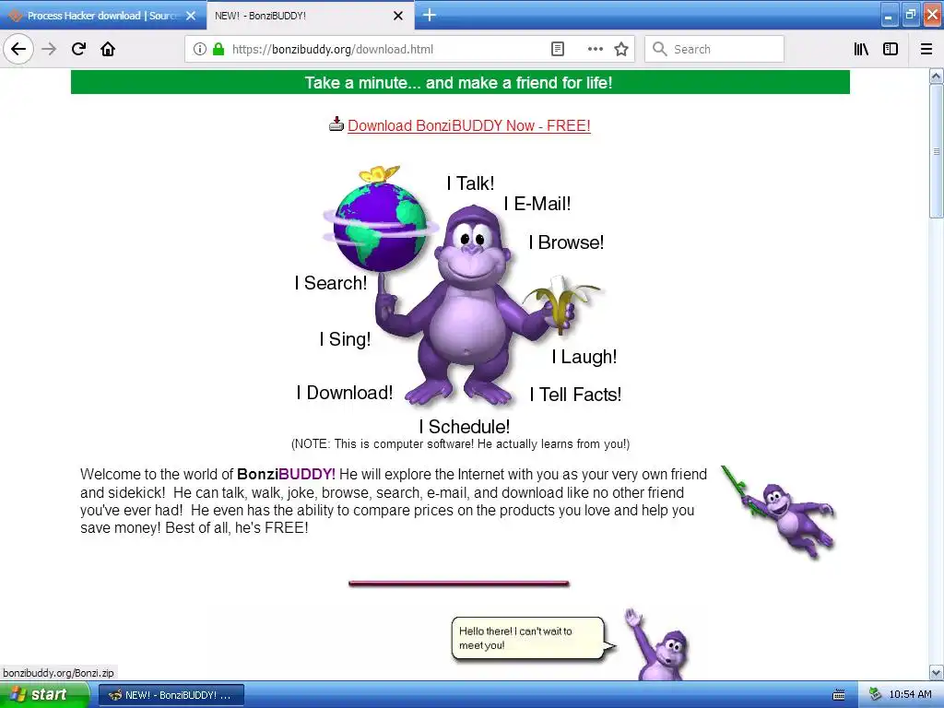This screenshot has width=944, height=708.
Task: Click the Bonzi gorilla globe image
Action: (463, 286)
